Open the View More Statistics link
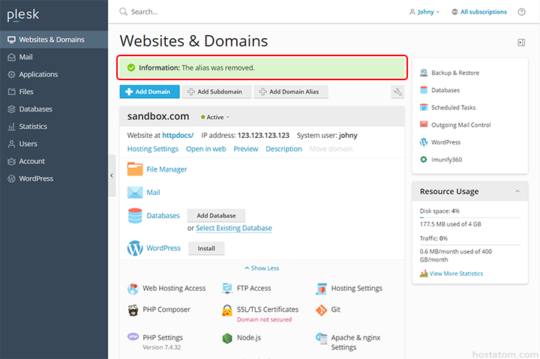Image resolution: width=540 pixels, height=359 pixels. pyautogui.click(x=456, y=274)
